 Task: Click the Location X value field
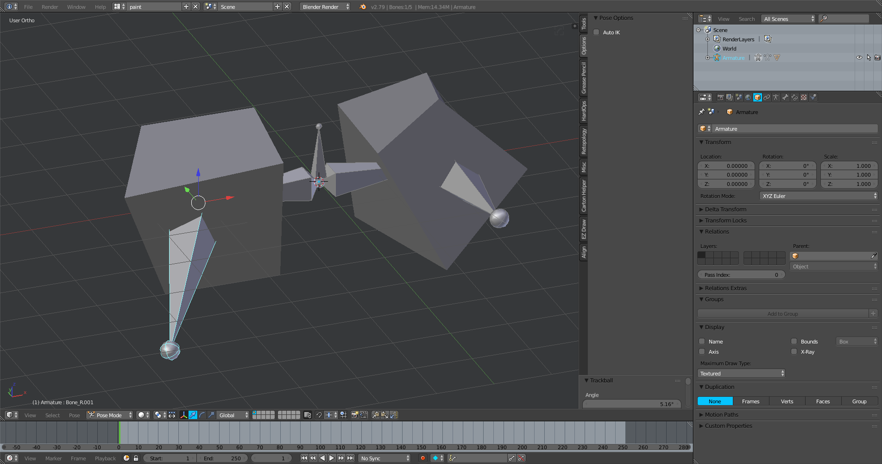(x=726, y=166)
